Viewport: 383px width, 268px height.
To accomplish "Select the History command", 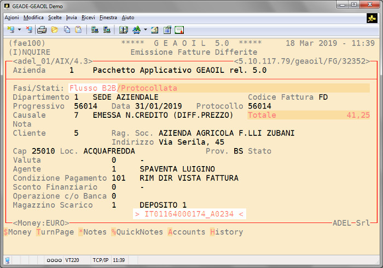I will point(227,232).
